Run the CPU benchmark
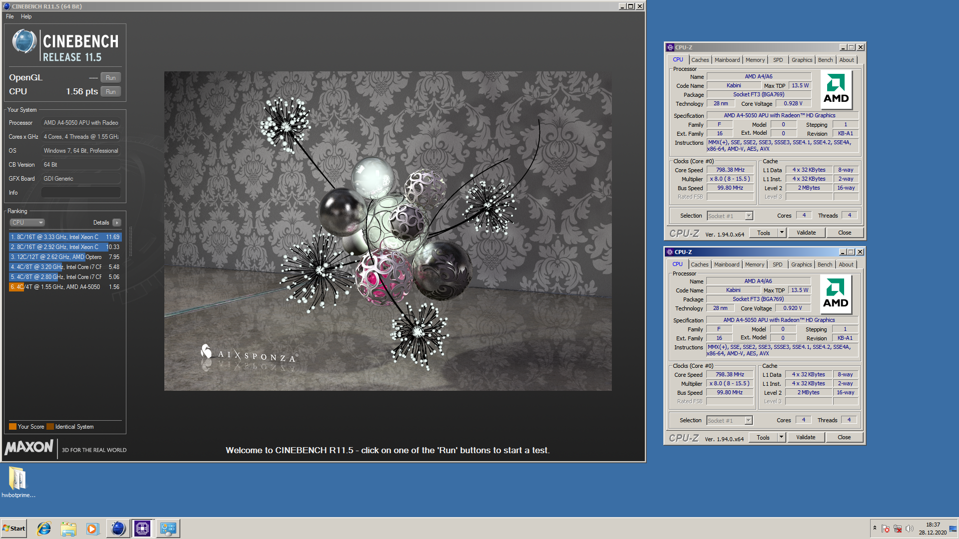959x539 pixels. [111, 92]
